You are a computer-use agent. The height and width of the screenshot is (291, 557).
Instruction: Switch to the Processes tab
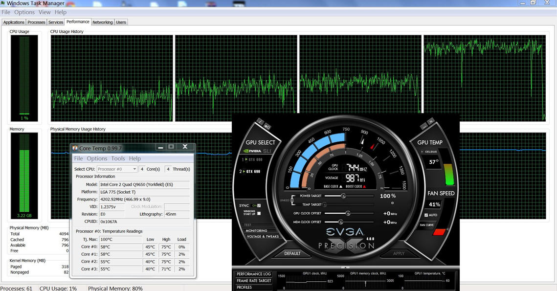[x=36, y=22]
